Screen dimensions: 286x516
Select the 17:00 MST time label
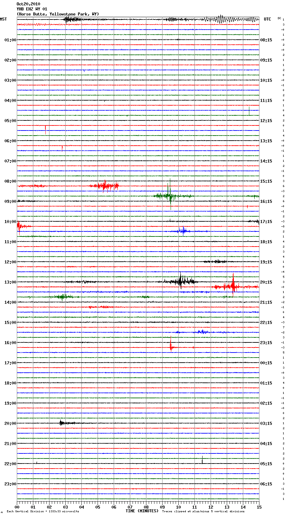pyautogui.click(x=10, y=363)
